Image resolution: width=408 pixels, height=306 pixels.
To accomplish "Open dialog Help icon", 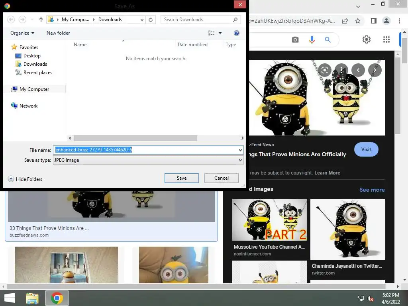I will point(237,33).
